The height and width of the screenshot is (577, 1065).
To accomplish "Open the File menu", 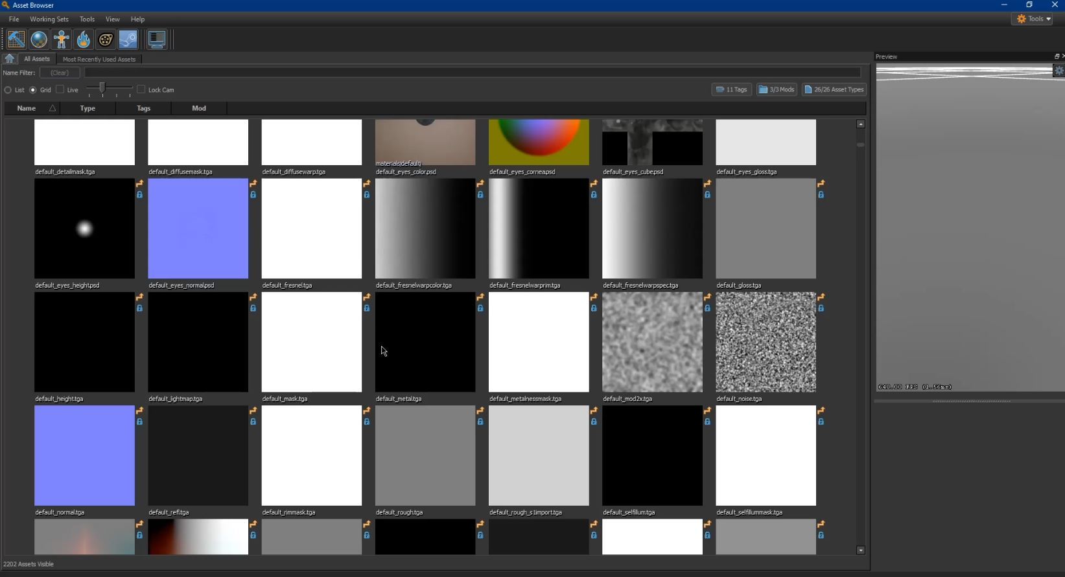I will 14,19.
